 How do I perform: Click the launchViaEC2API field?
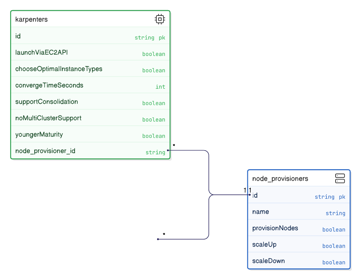tap(90, 52)
